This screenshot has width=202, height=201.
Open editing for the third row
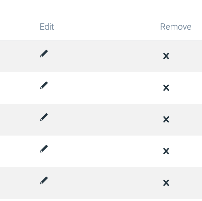[44, 117]
